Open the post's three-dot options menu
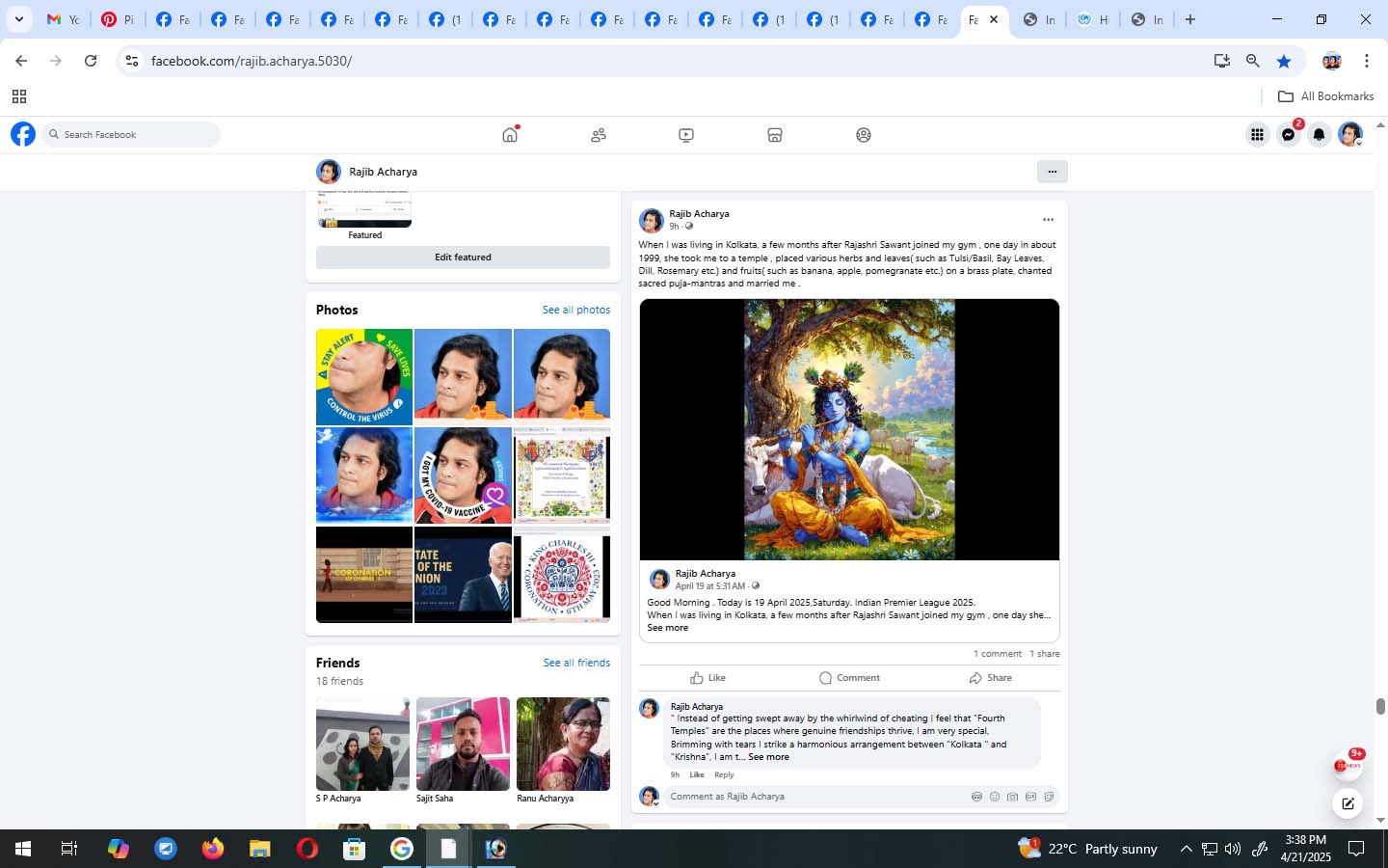This screenshot has width=1388, height=868. [x=1048, y=220]
